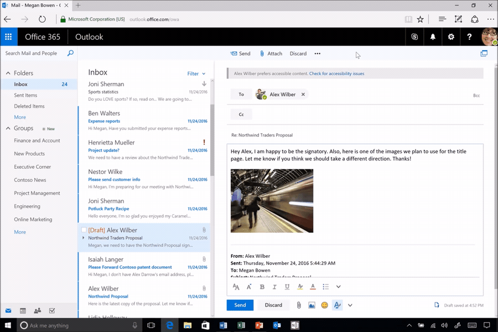Open the Finance and Account group

(37, 141)
